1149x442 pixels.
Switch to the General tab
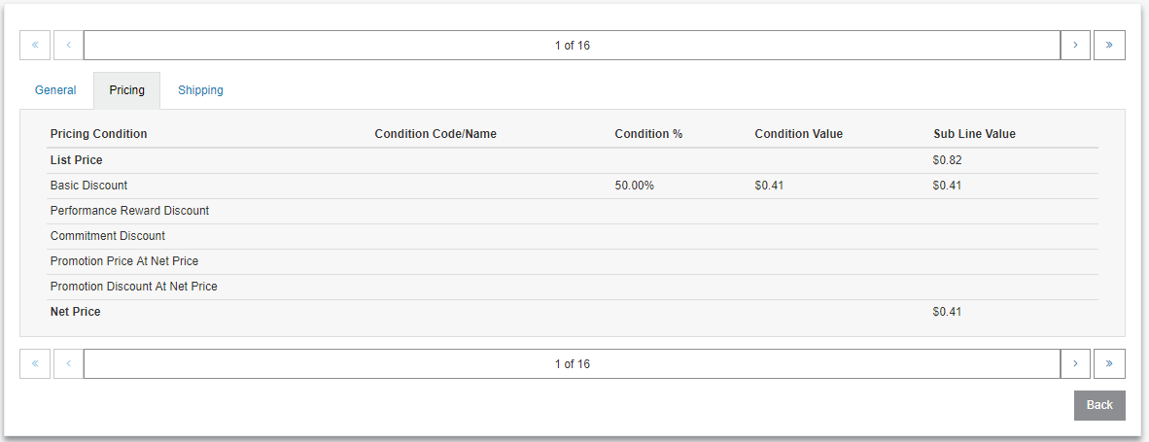click(x=55, y=90)
